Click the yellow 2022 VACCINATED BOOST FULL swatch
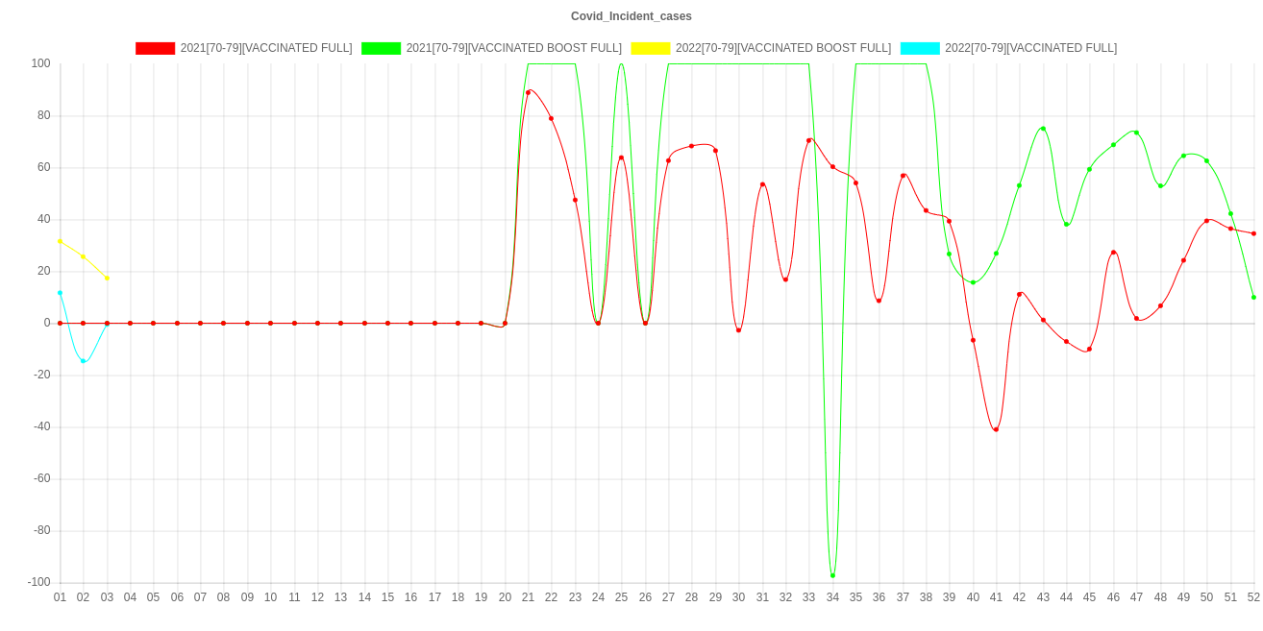 [650, 48]
